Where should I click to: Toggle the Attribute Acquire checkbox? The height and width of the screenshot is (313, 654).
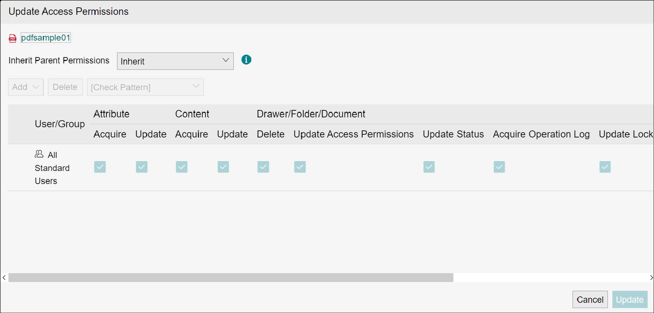pyautogui.click(x=100, y=167)
